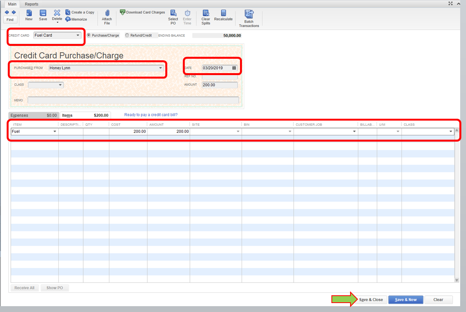Select the Purchase/Charge radio button

[x=89, y=35]
